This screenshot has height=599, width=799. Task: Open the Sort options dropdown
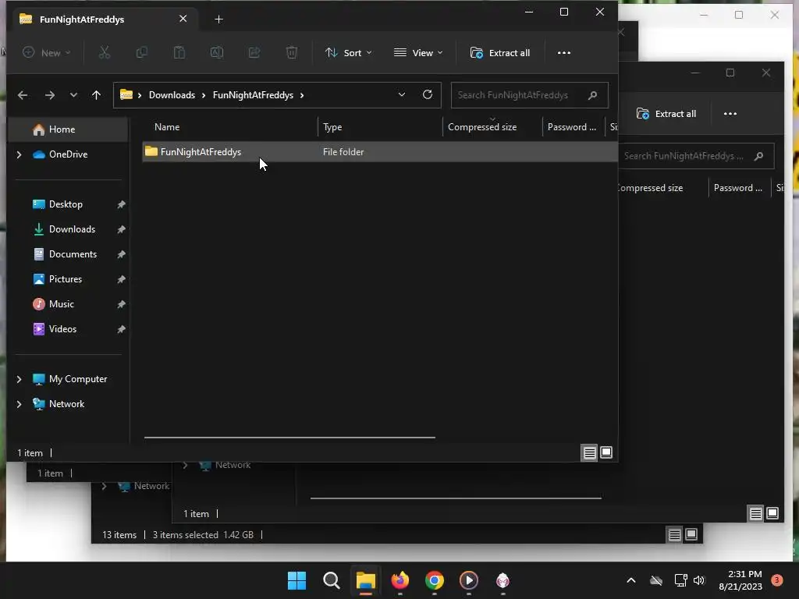(349, 52)
